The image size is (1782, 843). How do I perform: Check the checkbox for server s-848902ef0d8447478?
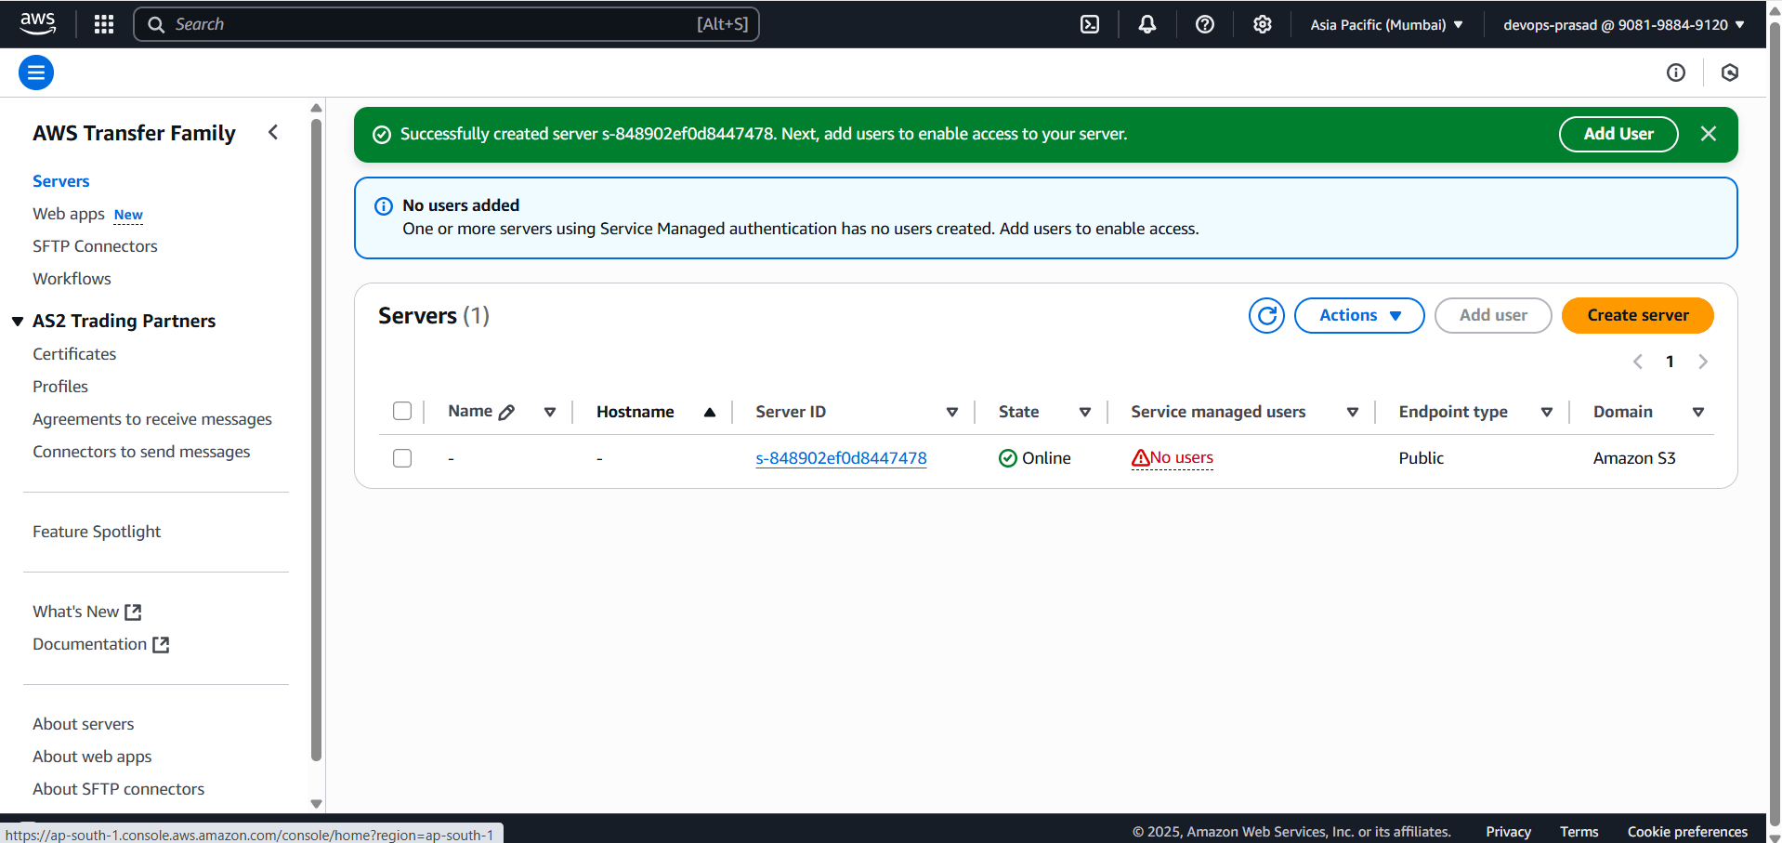[x=402, y=457]
